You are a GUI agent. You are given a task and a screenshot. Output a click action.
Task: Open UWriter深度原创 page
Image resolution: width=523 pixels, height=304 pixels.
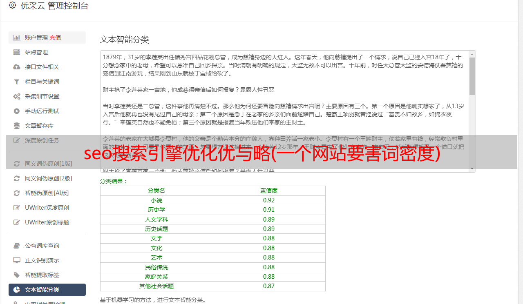coord(47,208)
